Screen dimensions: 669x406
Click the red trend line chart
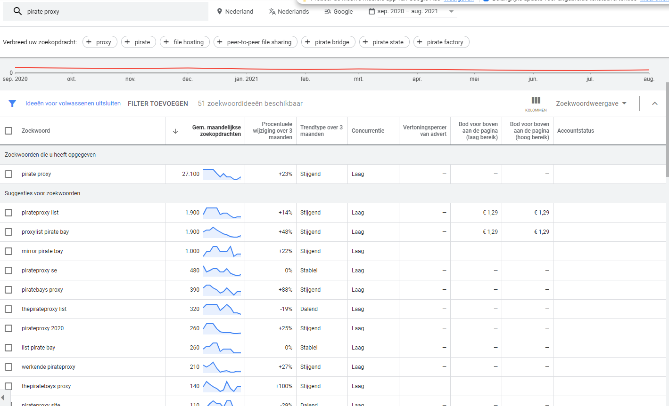332,69
